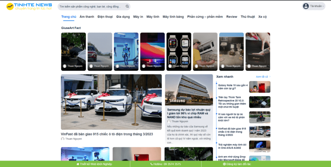Open the Review menu
The height and width of the screenshot is (167, 331).
[x=232, y=17]
